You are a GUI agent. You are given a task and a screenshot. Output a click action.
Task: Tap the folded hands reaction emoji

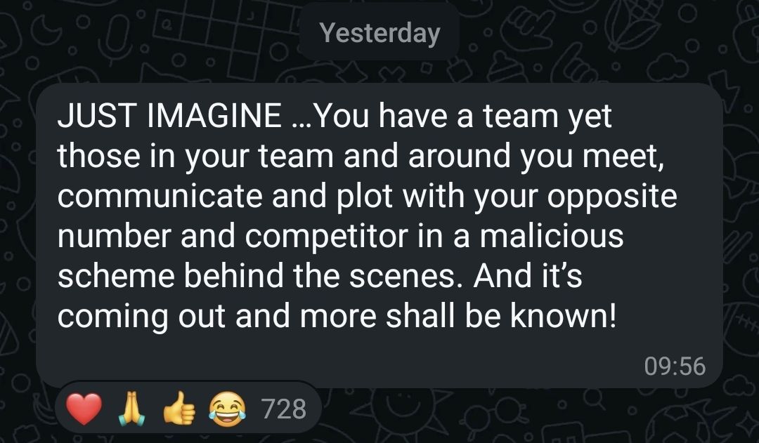[x=131, y=409]
